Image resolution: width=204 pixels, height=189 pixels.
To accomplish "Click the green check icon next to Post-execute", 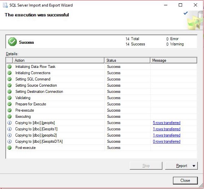I will [x=9, y=148].
